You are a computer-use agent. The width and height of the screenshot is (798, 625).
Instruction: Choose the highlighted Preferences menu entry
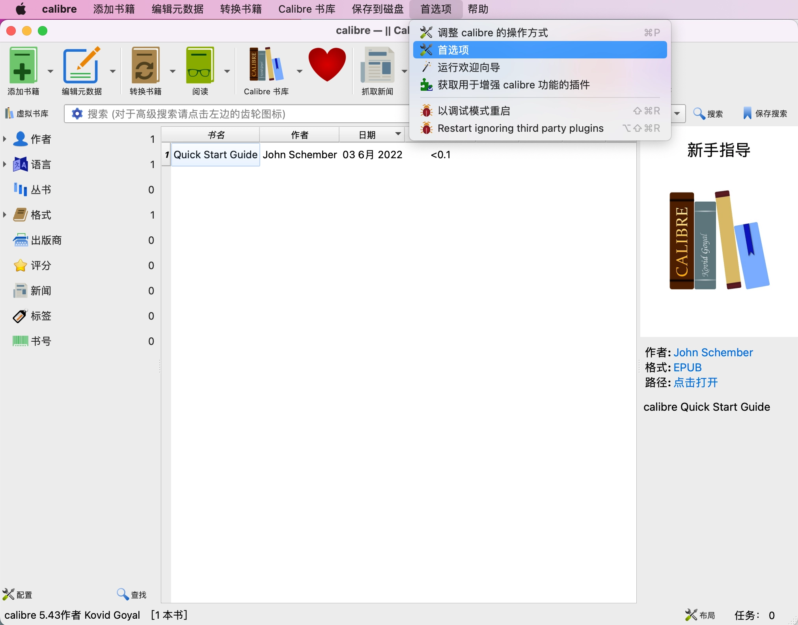[x=540, y=50]
